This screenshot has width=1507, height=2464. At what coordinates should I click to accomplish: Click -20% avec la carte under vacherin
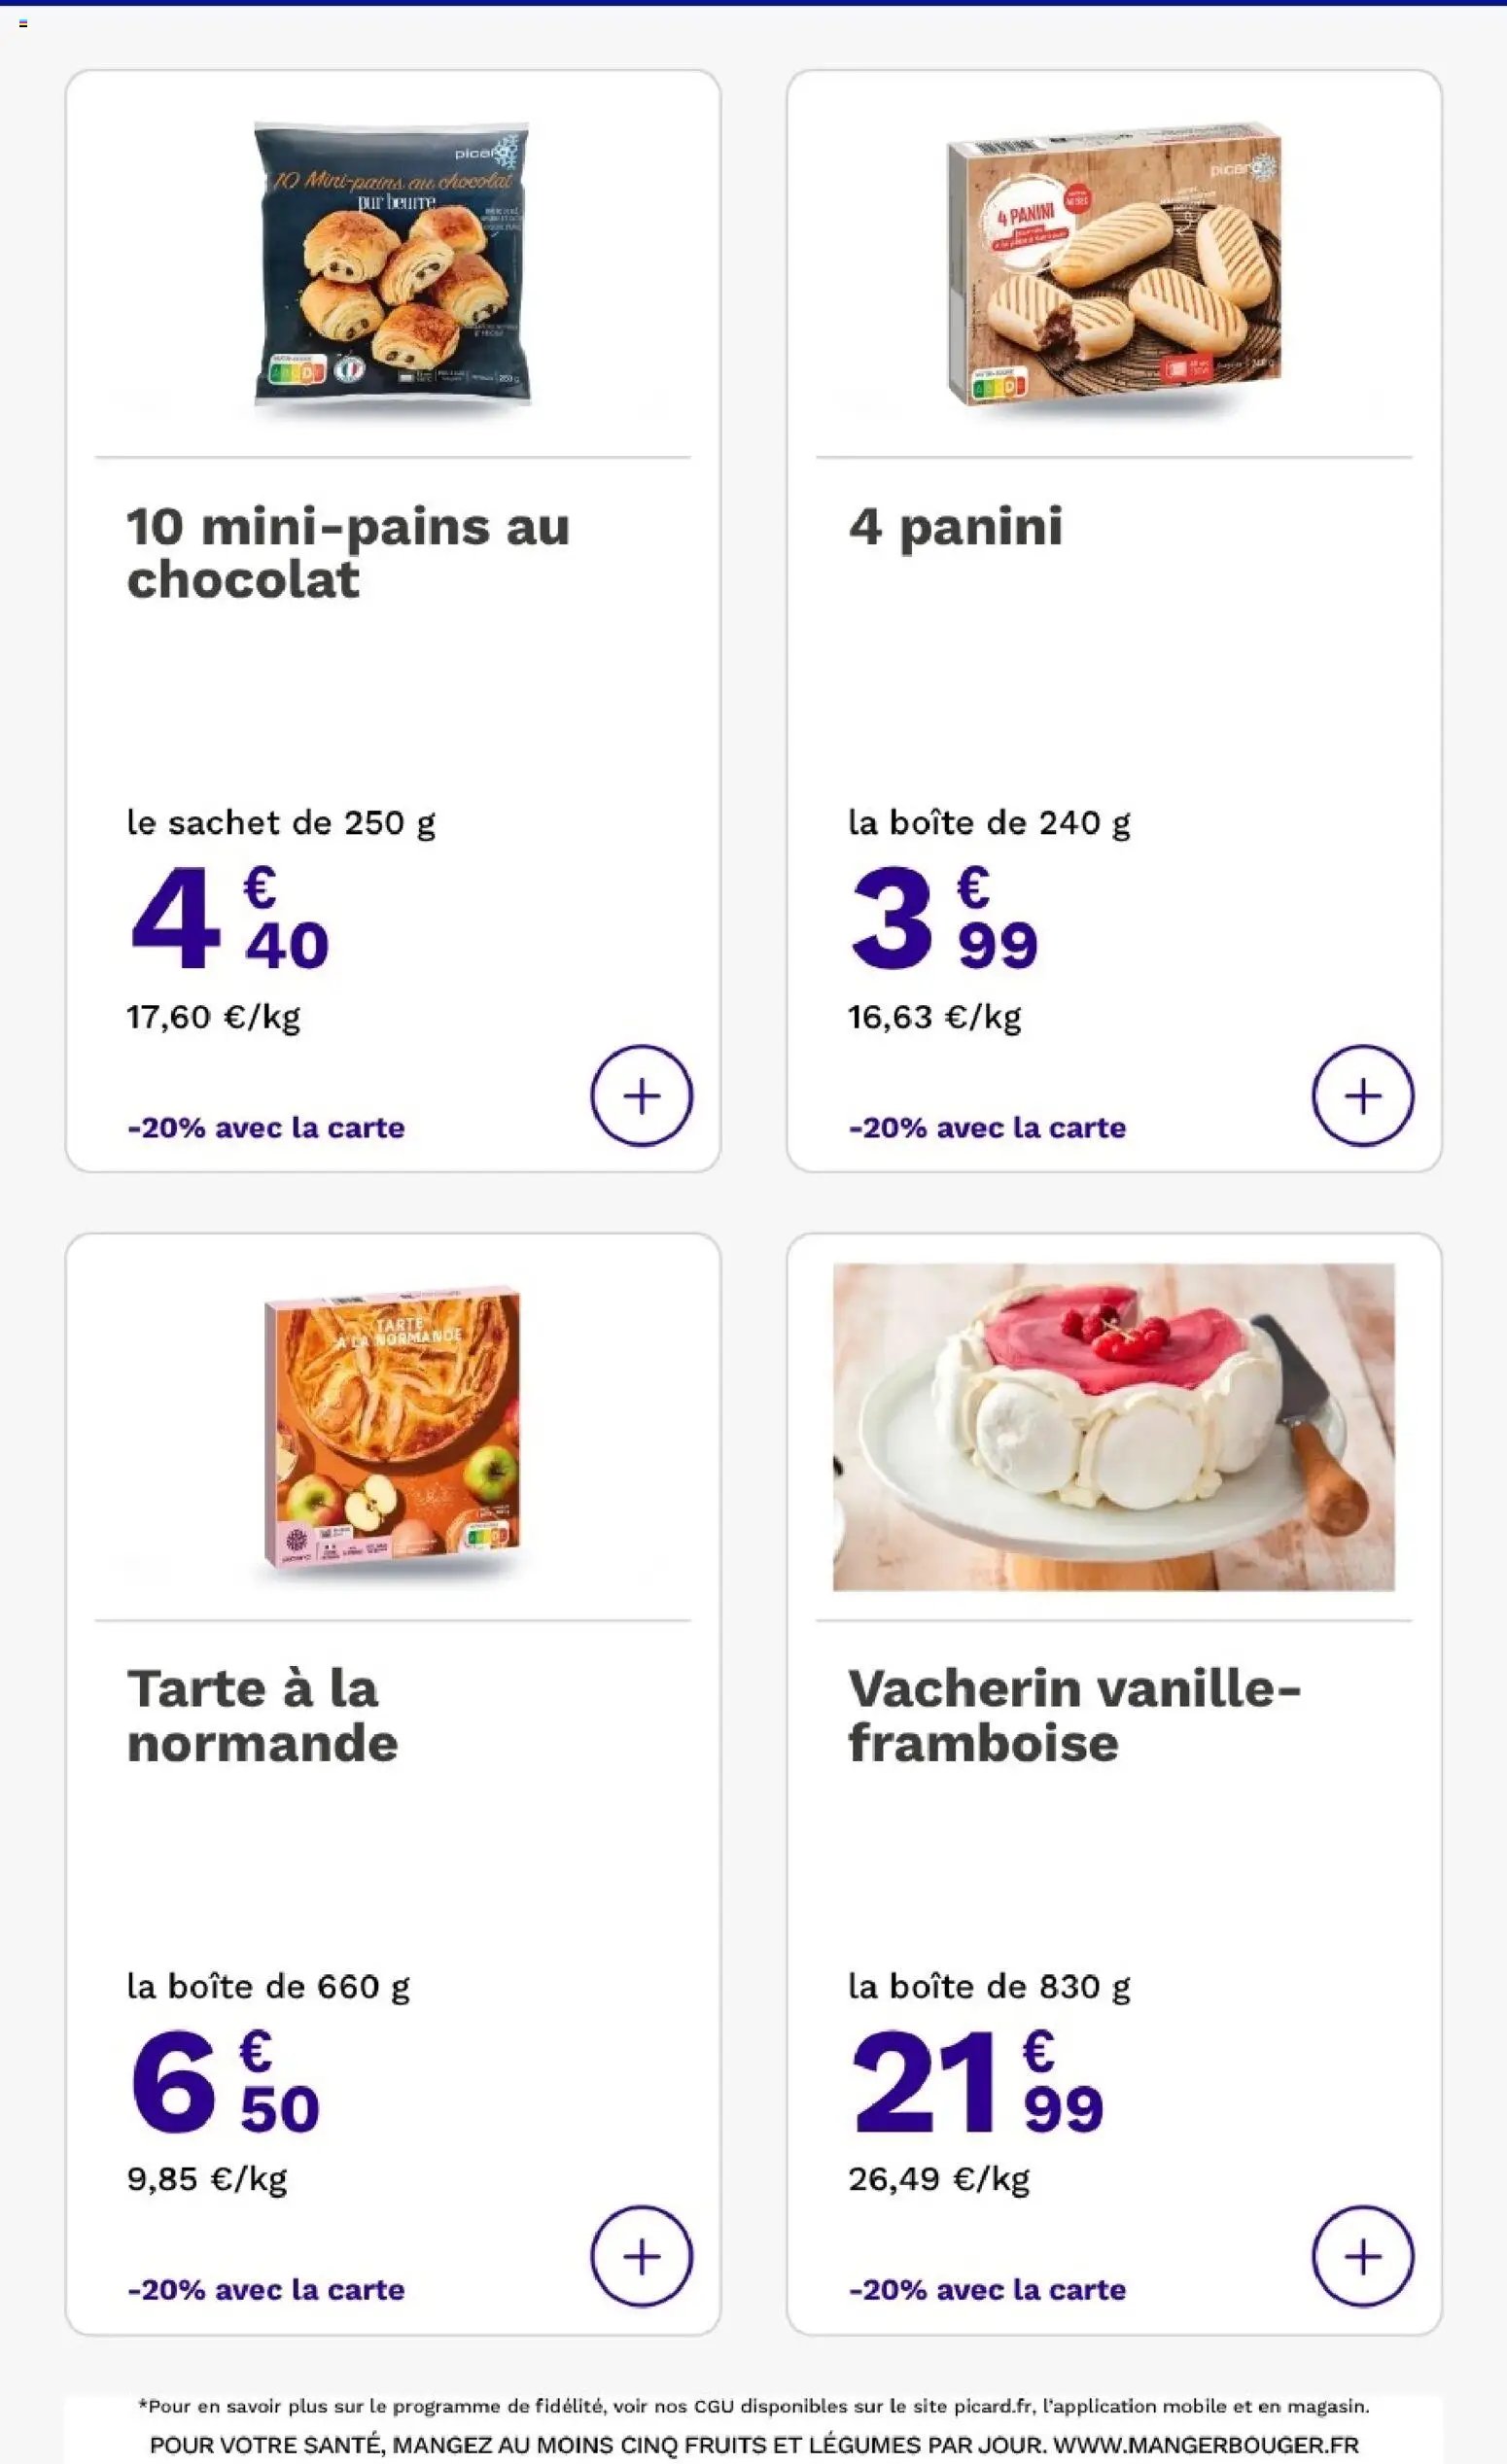point(987,2290)
